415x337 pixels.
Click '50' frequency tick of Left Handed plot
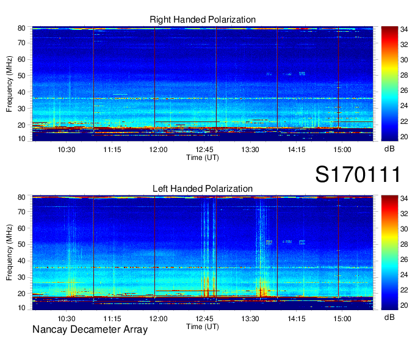(21, 244)
